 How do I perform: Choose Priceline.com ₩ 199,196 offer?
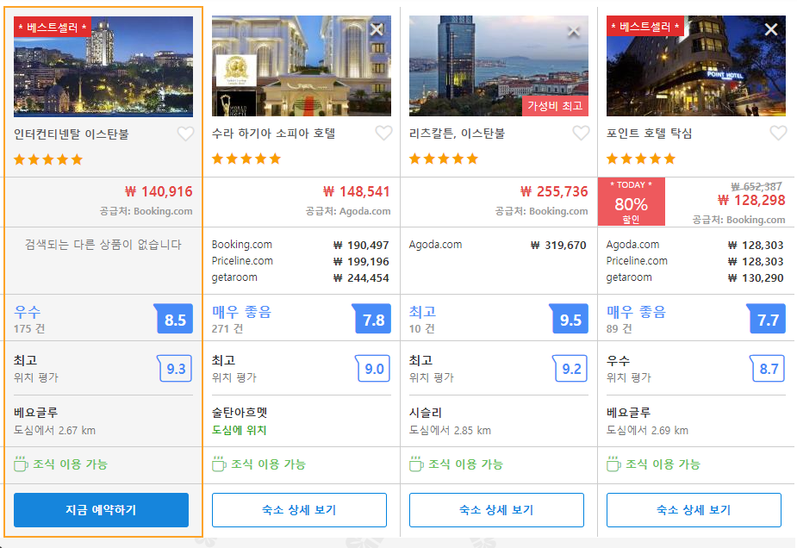[x=301, y=261]
